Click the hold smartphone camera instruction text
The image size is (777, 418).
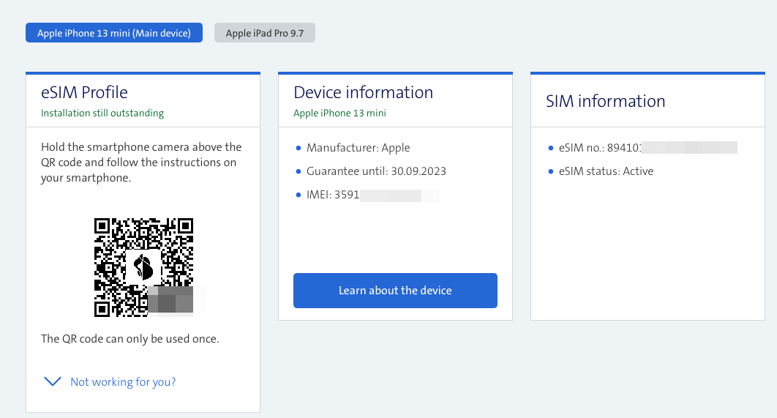[x=140, y=163]
